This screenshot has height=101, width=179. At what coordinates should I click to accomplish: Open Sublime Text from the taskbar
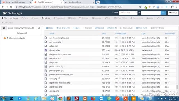pos(69,98)
